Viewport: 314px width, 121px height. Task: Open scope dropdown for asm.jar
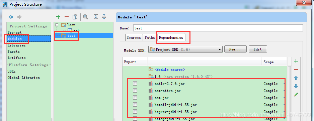pos(284,98)
